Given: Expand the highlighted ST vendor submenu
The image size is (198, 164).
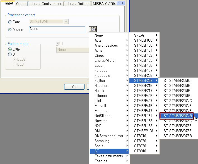Looking at the screenshot, I should (109, 151).
